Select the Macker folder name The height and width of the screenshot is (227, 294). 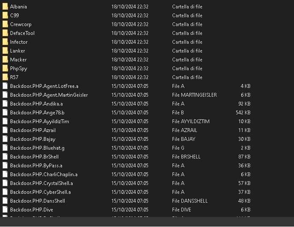tap(19, 60)
